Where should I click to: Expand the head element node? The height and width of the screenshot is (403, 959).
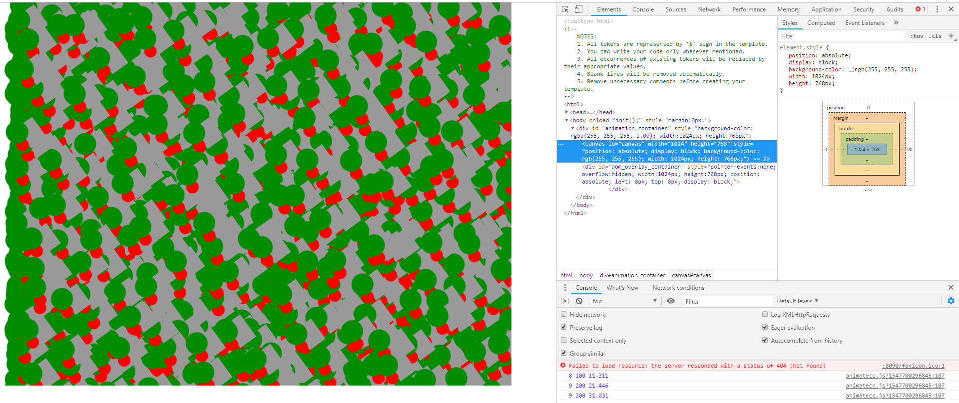(567, 112)
